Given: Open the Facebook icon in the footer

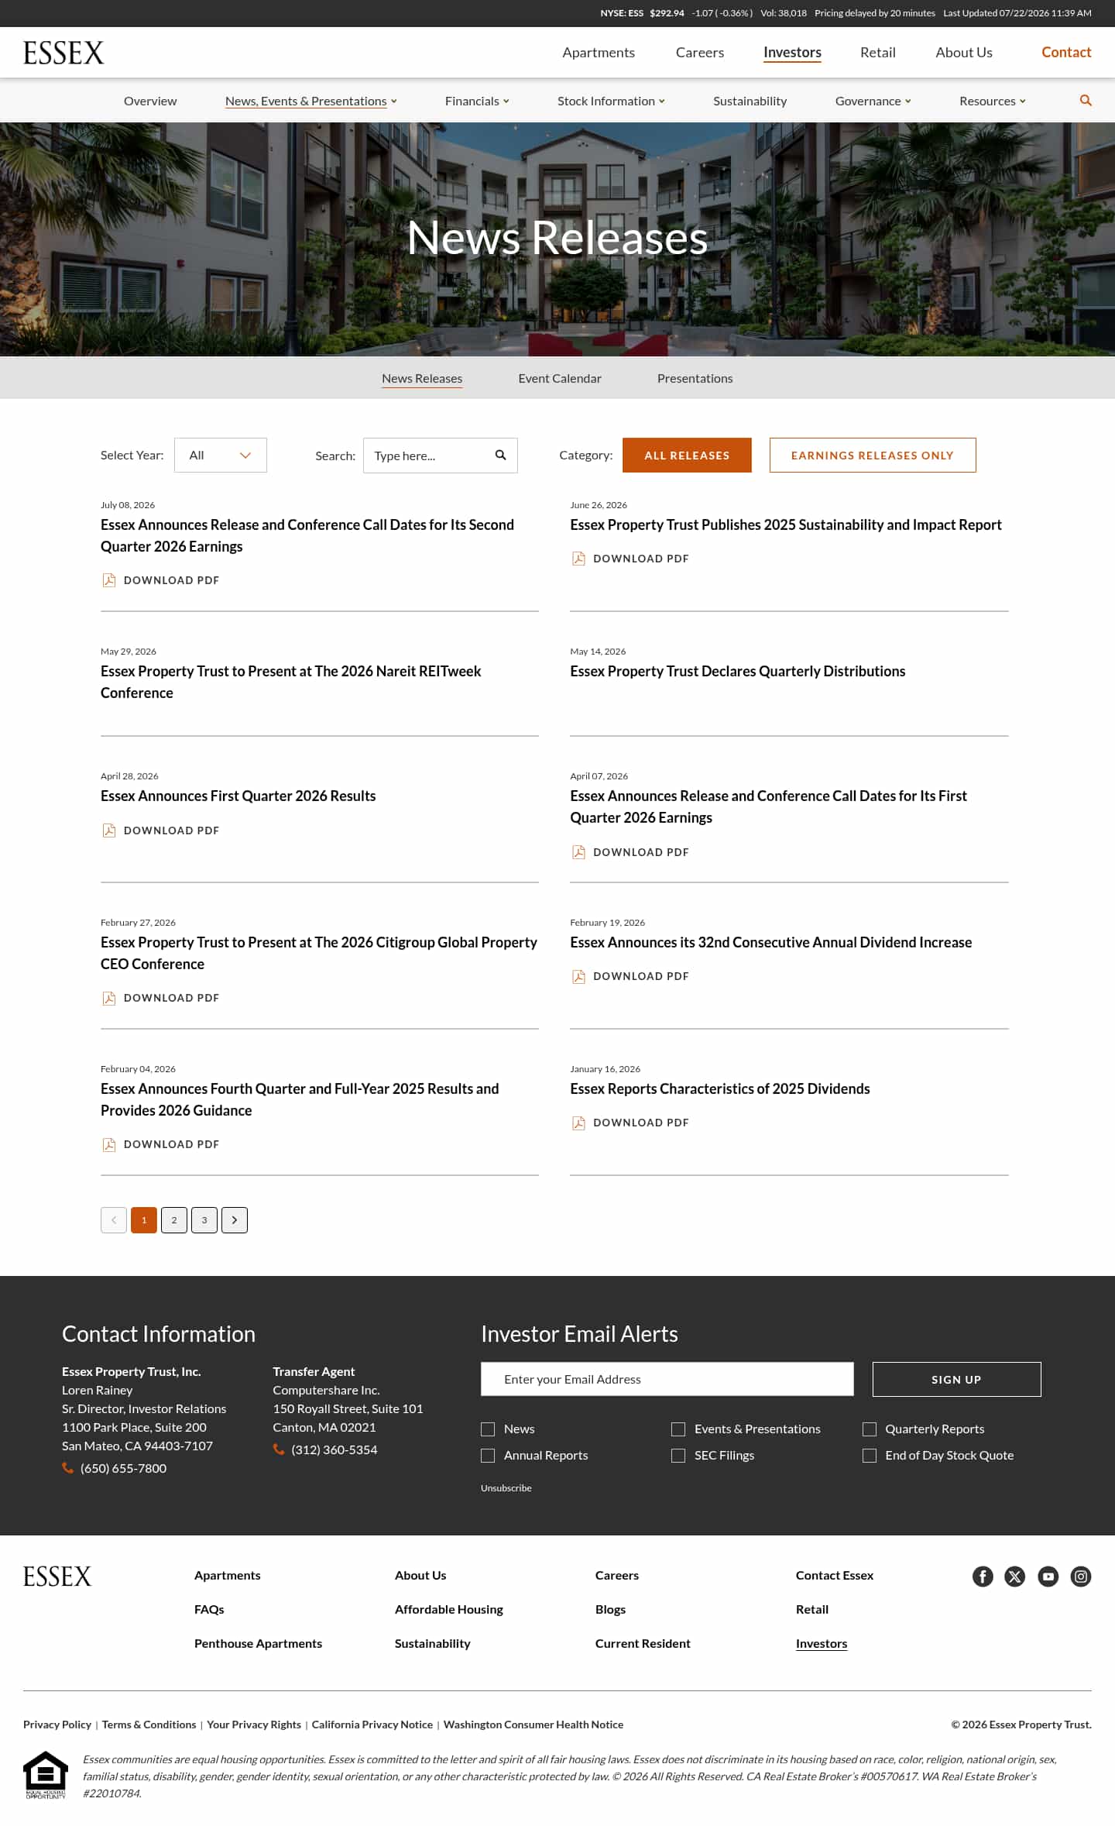Looking at the screenshot, I should pyautogui.click(x=983, y=1577).
